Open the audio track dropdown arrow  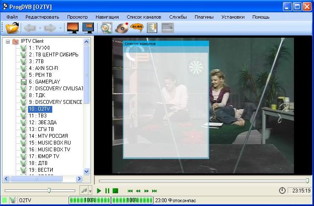point(90,192)
